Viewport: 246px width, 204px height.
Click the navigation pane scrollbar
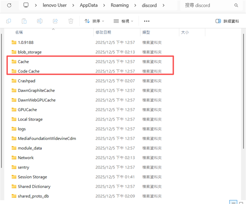[x=1, y=101]
